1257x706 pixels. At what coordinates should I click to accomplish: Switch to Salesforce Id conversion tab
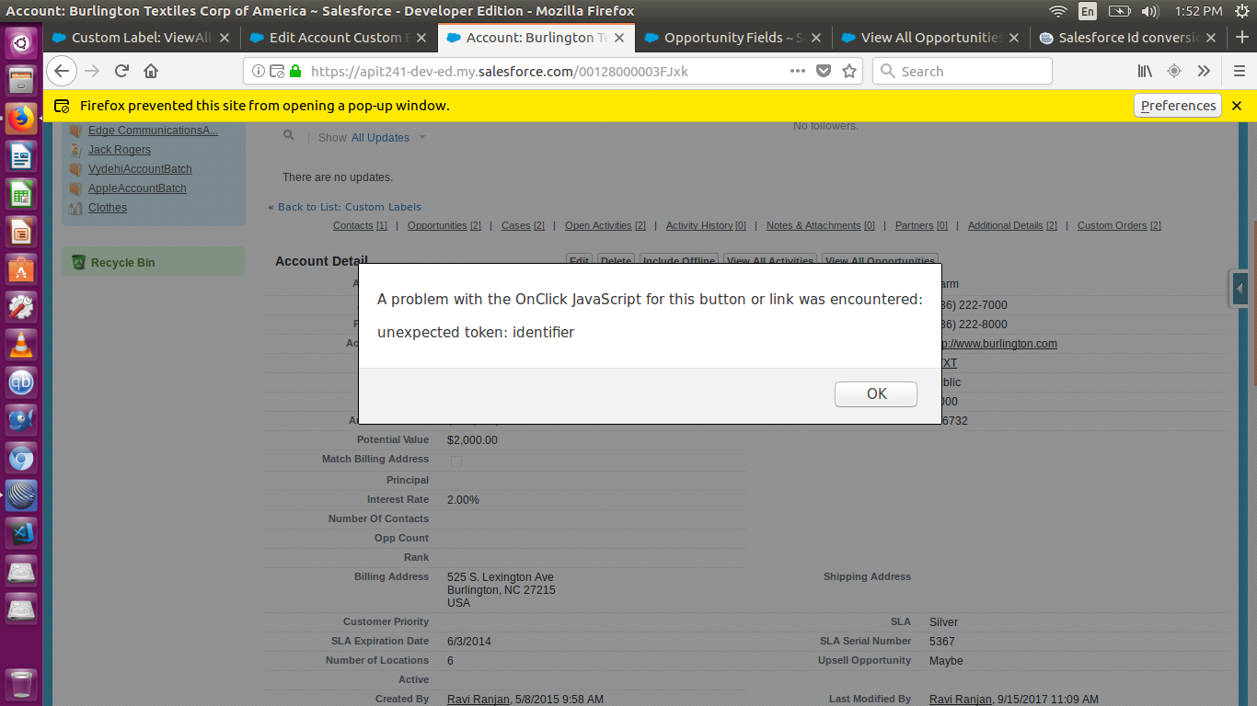[1128, 38]
